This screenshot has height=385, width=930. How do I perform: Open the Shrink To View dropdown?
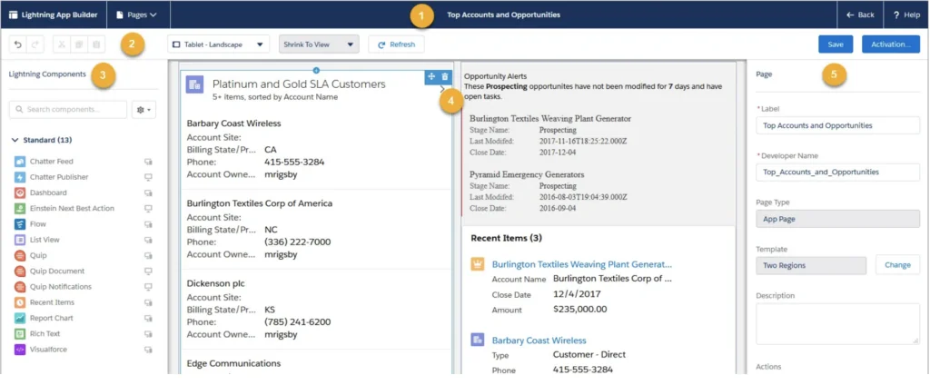pyautogui.click(x=319, y=44)
